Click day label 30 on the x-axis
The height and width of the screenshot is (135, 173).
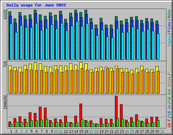[x=157, y=131]
